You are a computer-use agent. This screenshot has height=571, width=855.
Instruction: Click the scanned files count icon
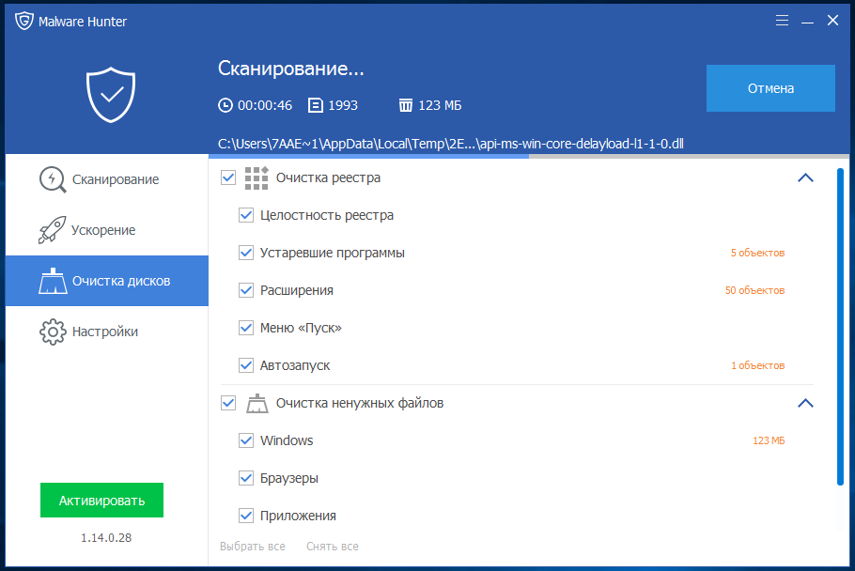(x=315, y=105)
